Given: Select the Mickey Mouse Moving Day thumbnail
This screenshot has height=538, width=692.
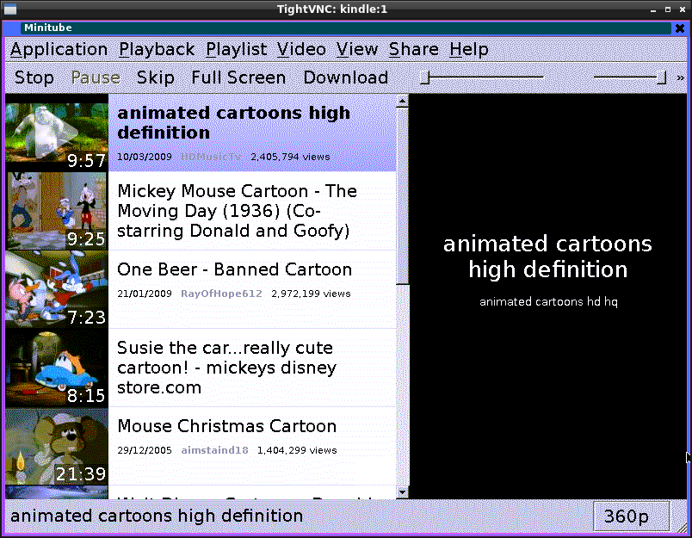Looking at the screenshot, I should (x=57, y=211).
